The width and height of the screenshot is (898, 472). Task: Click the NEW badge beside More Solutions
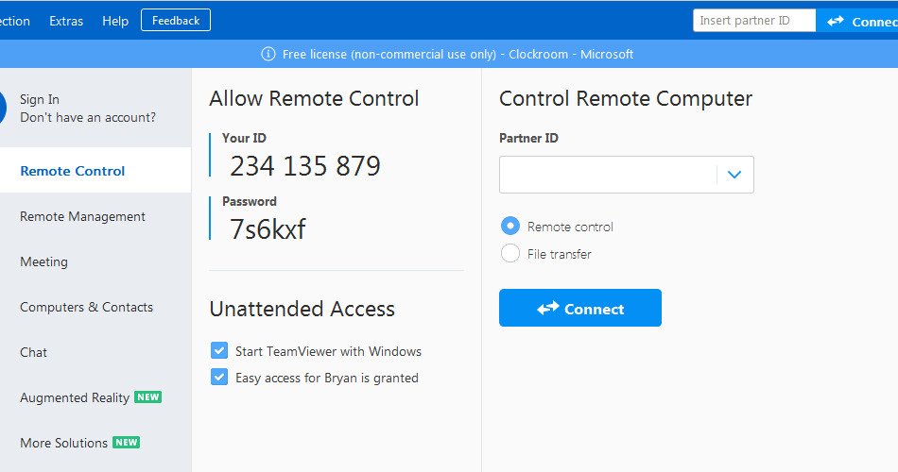(x=126, y=442)
